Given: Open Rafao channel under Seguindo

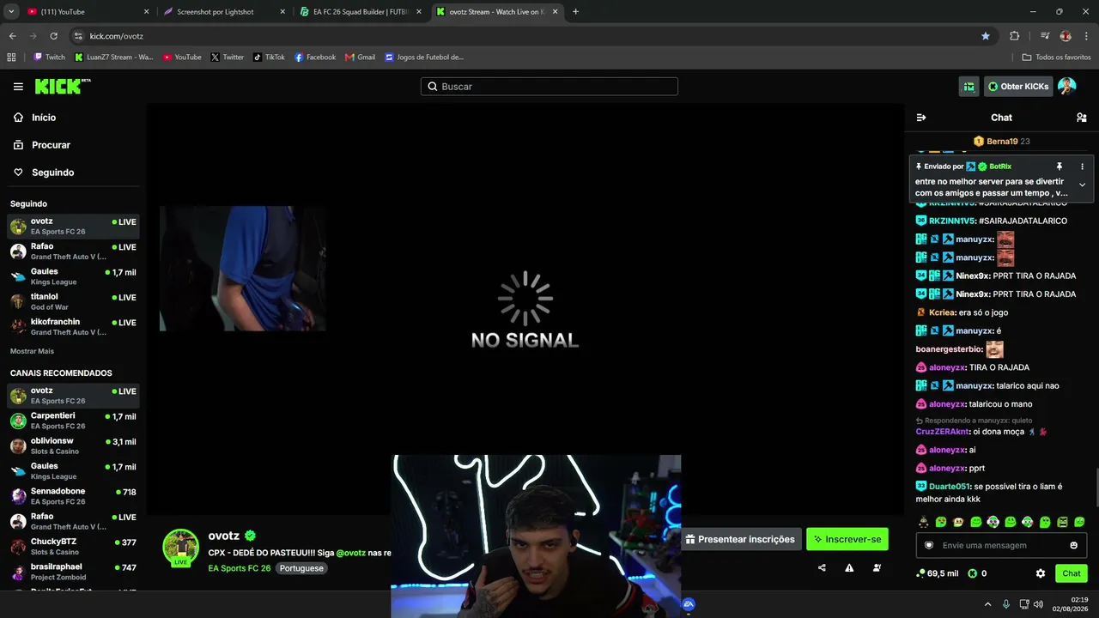Looking at the screenshot, I should point(73,251).
